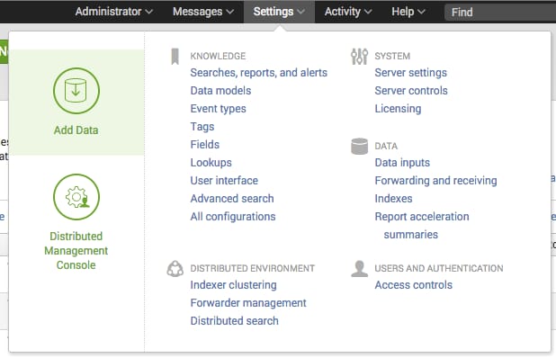Open Forwarder management
The width and height of the screenshot is (556, 358).
(x=248, y=303)
